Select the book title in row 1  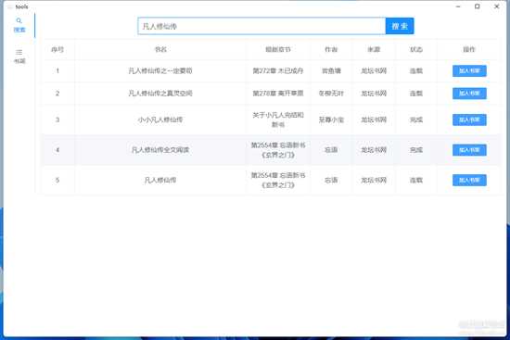(x=160, y=70)
